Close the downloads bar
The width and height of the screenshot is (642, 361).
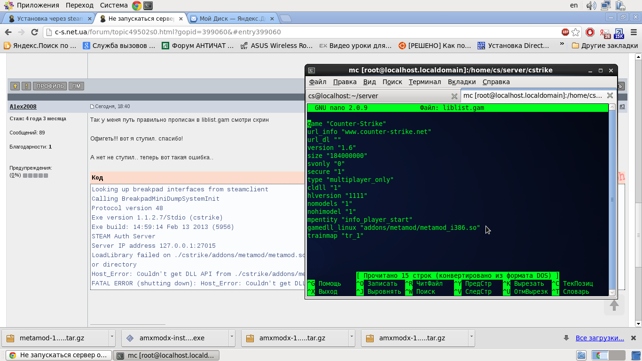(x=633, y=338)
